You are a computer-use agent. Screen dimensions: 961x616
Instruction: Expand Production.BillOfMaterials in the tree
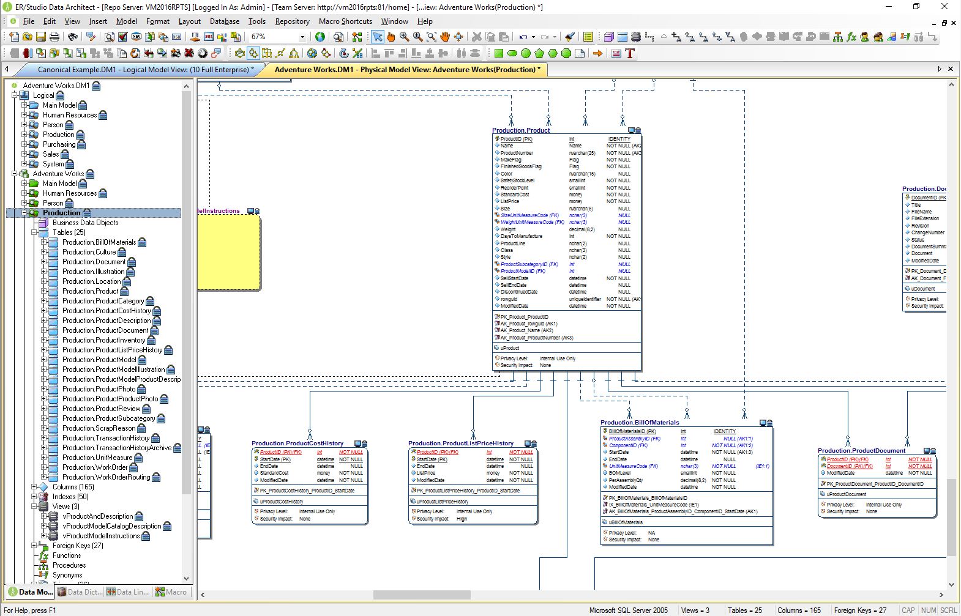click(44, 242)
